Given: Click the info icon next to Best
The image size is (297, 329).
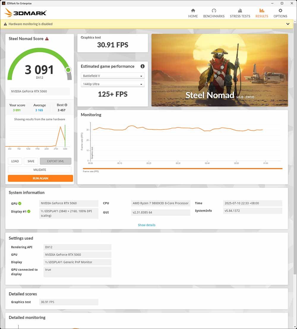Looking at the screenshot, I should 66,105.
